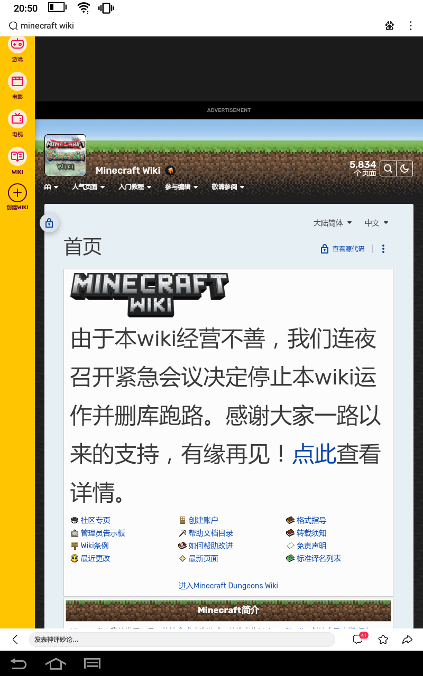Expand the 中文 language dropdown

pyautogui.click(x=376, y=223)
